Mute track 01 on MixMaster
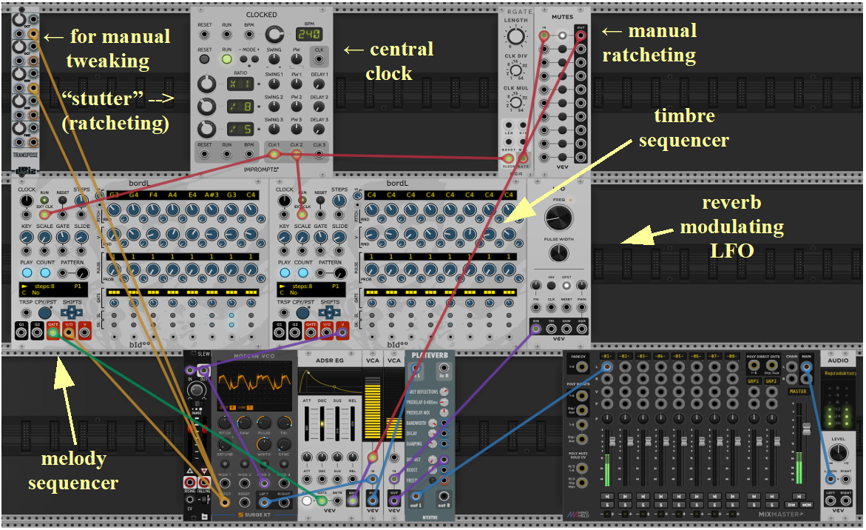Screen dimensions: 866x530 tap(607, 496)
